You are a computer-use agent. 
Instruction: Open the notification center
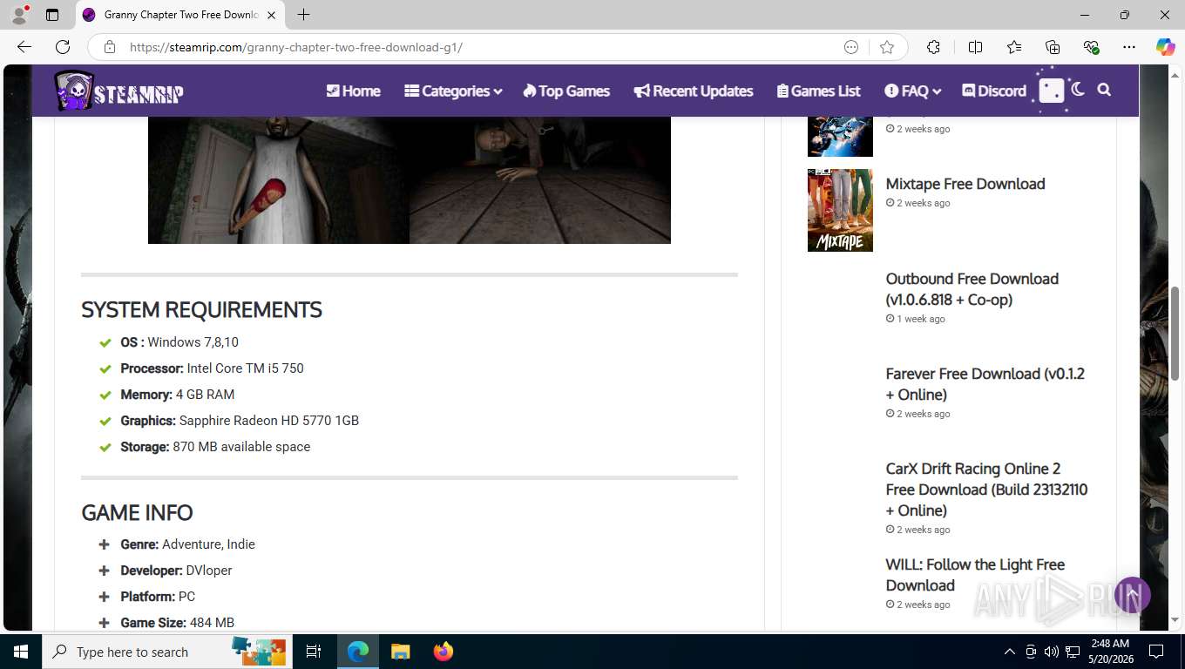tap(1156, 652)
